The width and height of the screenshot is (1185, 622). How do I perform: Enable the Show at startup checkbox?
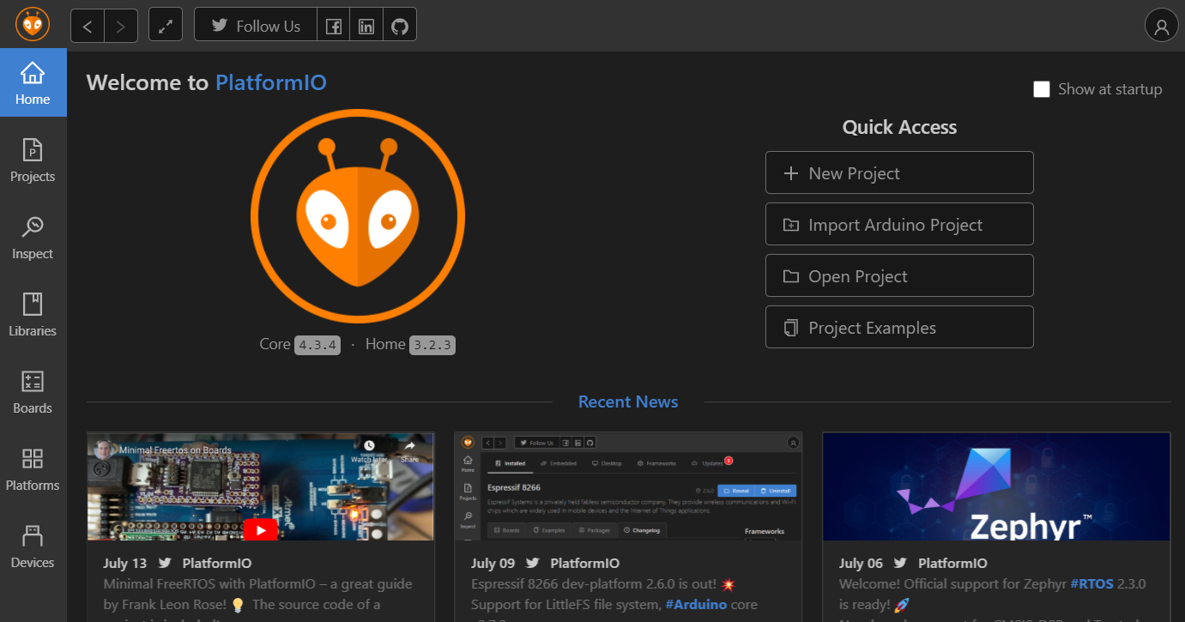click(1042, 89)
